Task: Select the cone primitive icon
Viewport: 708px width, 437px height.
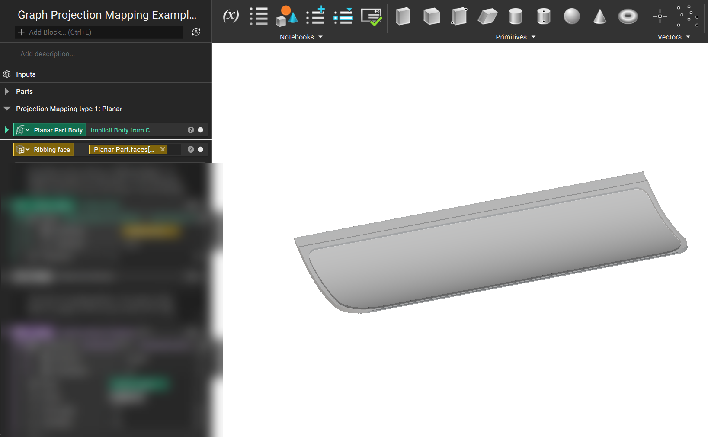Action: pyautogui.click(x=599, y=16)
